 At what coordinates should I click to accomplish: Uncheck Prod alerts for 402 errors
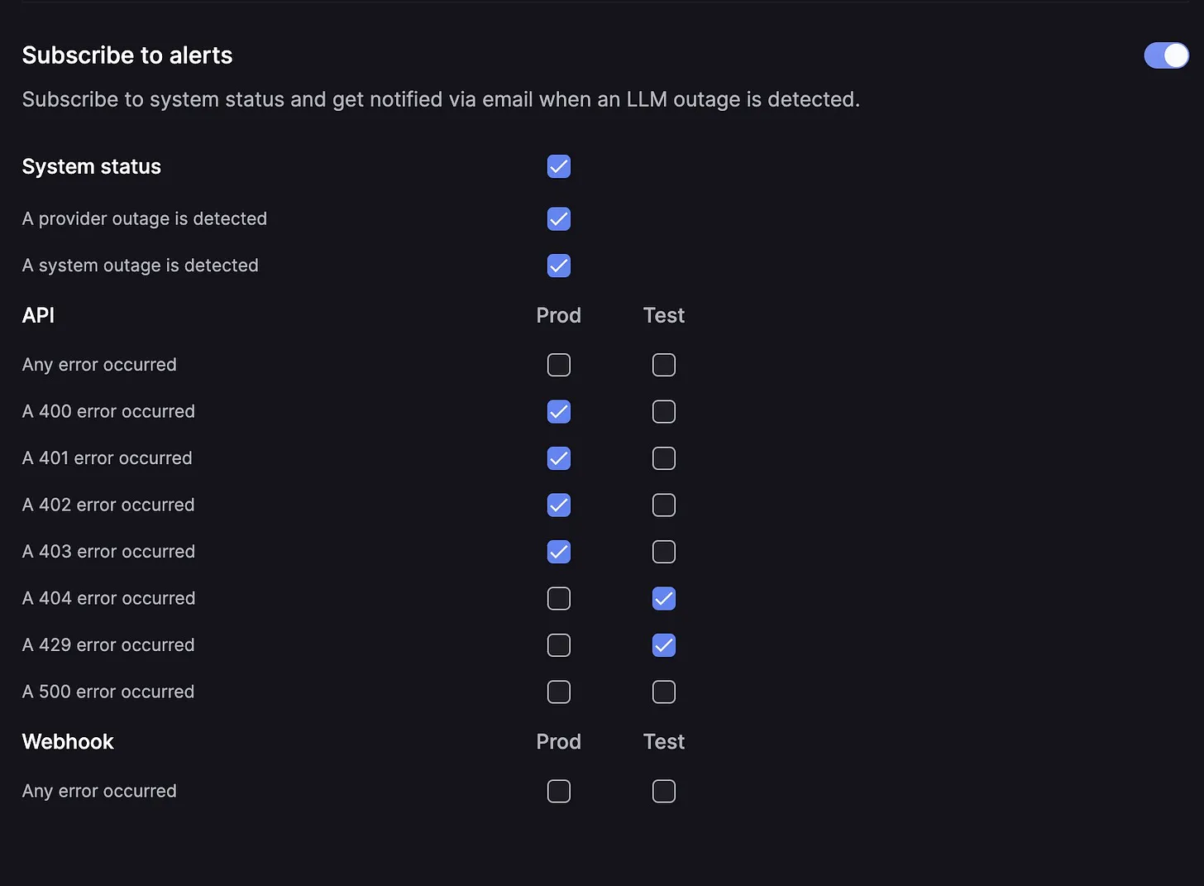pos(558,505)
